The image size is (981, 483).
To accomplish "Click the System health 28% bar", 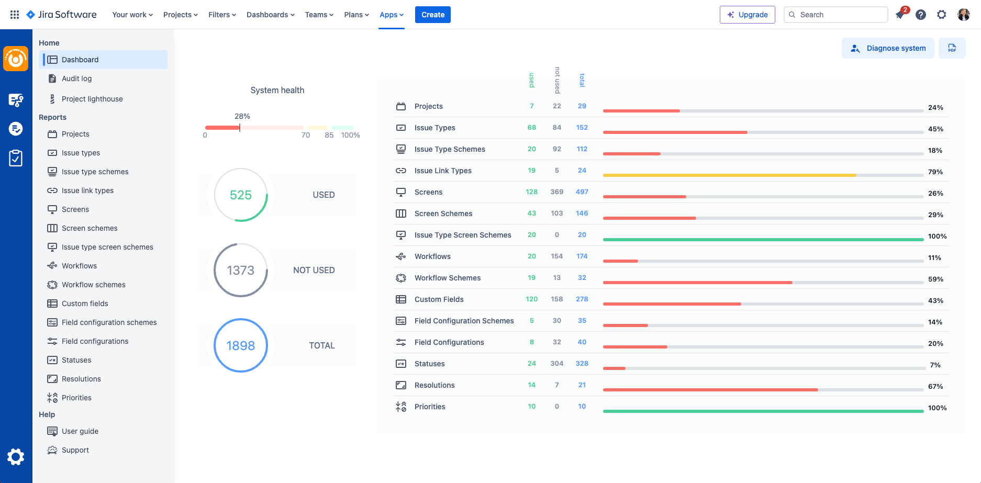I will (x=280, y=128).
